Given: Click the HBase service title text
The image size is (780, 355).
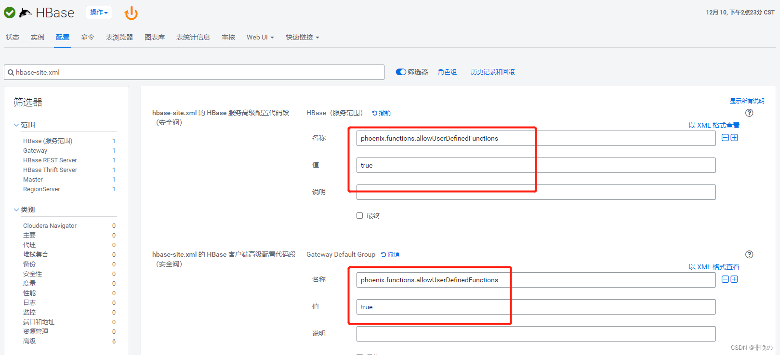Looking at the screenshot, I should (x=55, y=13).
